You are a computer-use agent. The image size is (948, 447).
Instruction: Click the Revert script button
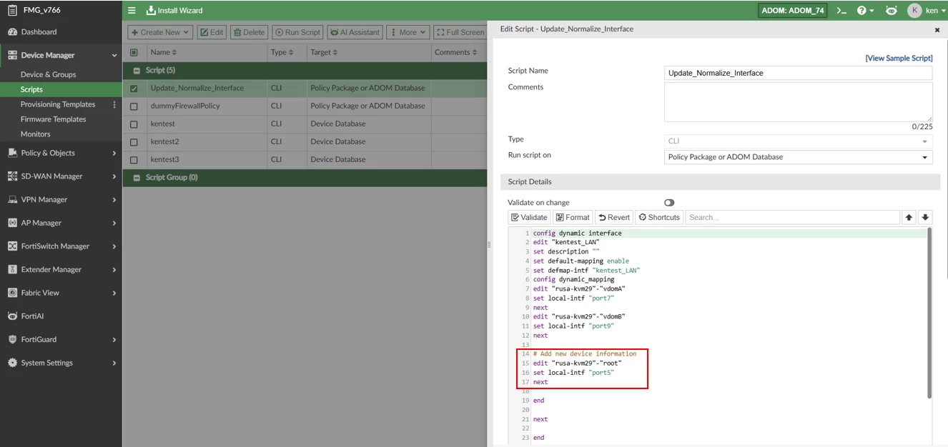[614, 217]
